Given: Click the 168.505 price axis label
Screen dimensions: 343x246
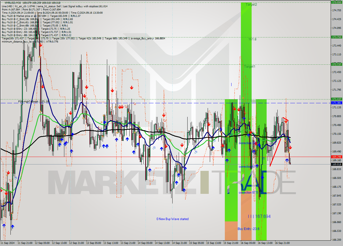Looking at the screenshot, I should click(x=337, y=178).
